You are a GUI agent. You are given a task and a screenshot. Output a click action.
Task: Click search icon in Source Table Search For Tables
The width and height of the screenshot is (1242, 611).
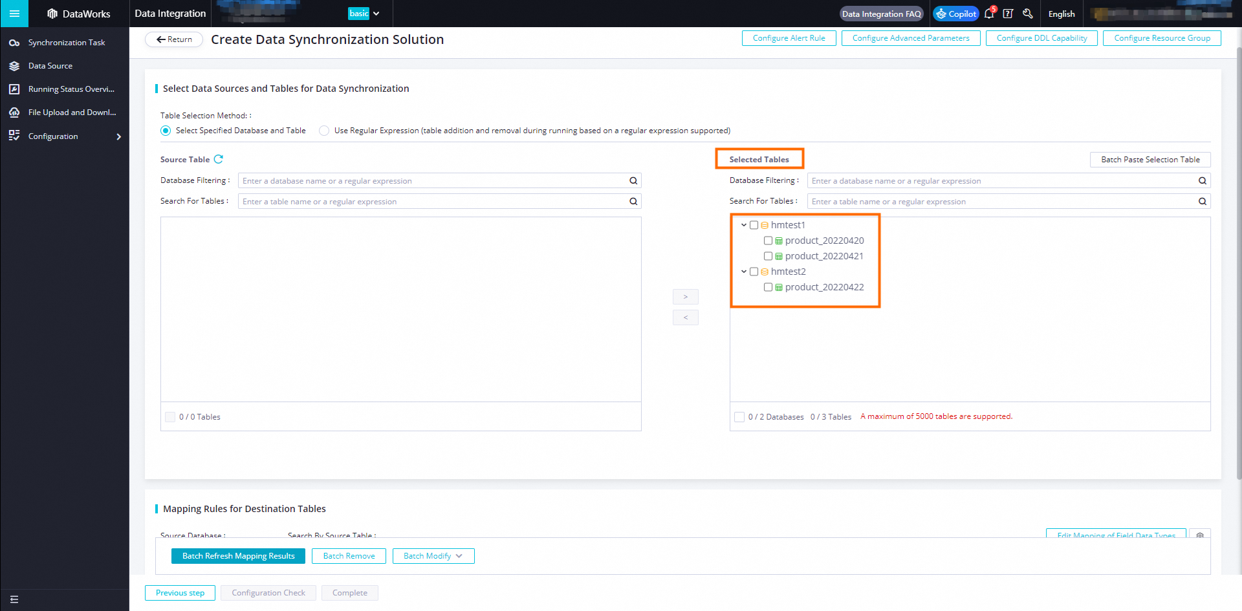(x=633, y=202)
